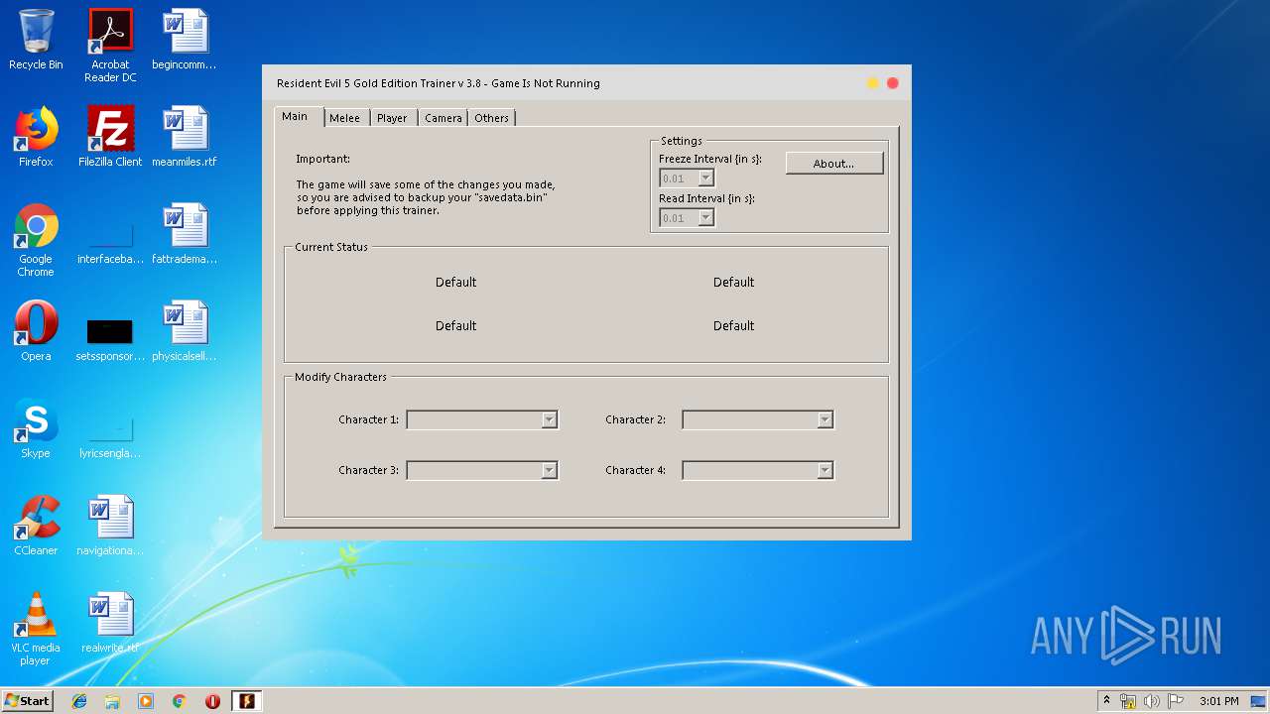Open the Character 1 dropdown
This screenshot has width=1270, height=714.
[x=482, y=419]
